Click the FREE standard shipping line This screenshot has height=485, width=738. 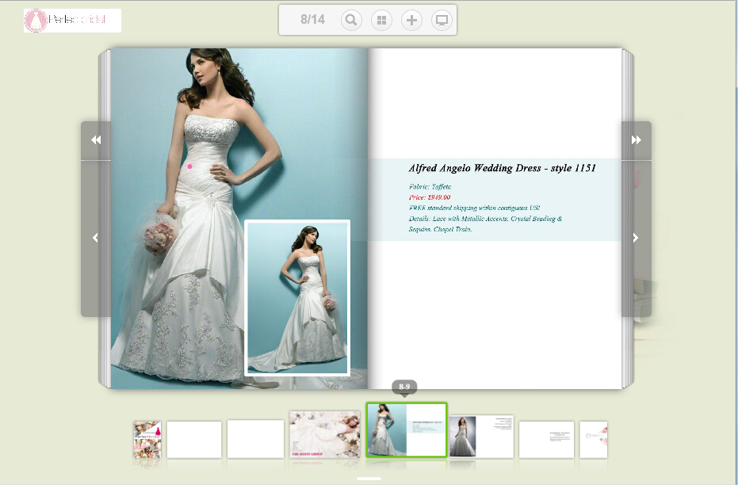(474, 208)
